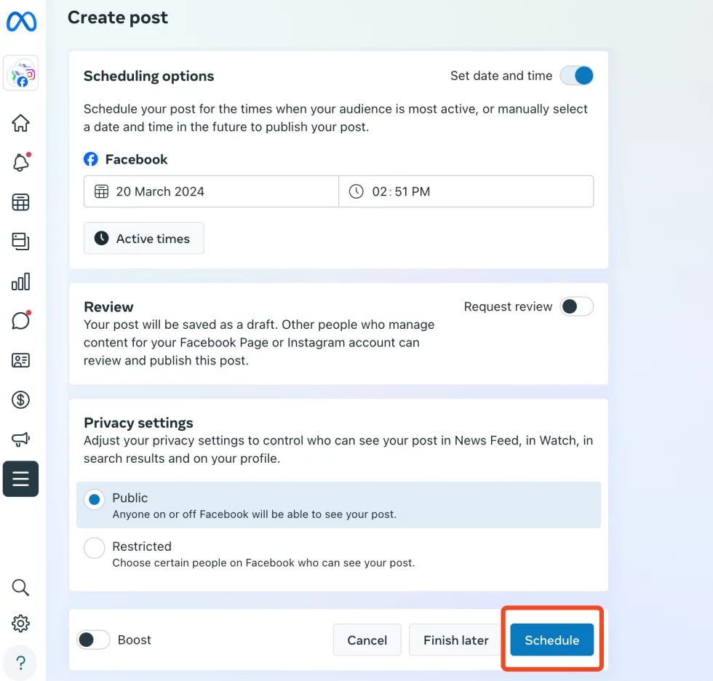This screenshot has width=713, height=681.
Task: Enable Request review toggle
Action: pos(577,306)
